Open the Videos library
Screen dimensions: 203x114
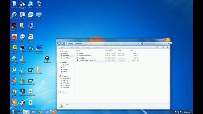point(64,72)
